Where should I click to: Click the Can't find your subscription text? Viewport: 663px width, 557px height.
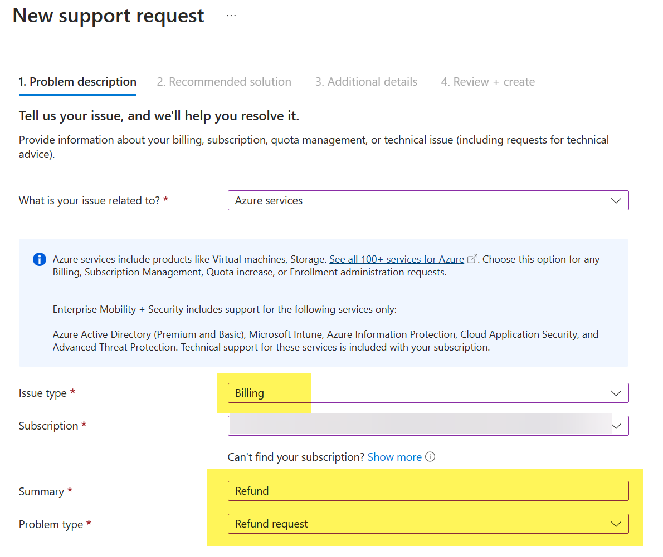[296, 457]
